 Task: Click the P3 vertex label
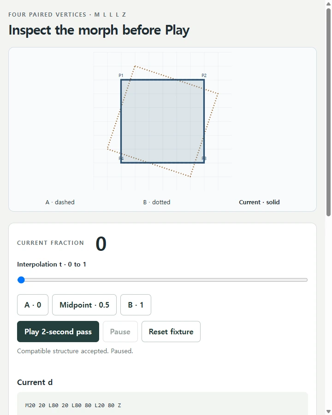click(x=204, y=158)
